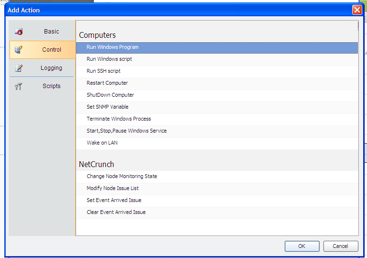This screenshot has width=367, height=258.
Task: Pick Terminate Windows Process action
Action: coord(119,119)
